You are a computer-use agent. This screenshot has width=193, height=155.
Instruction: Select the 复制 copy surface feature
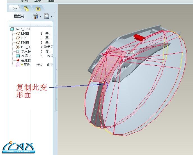point(27,65)
